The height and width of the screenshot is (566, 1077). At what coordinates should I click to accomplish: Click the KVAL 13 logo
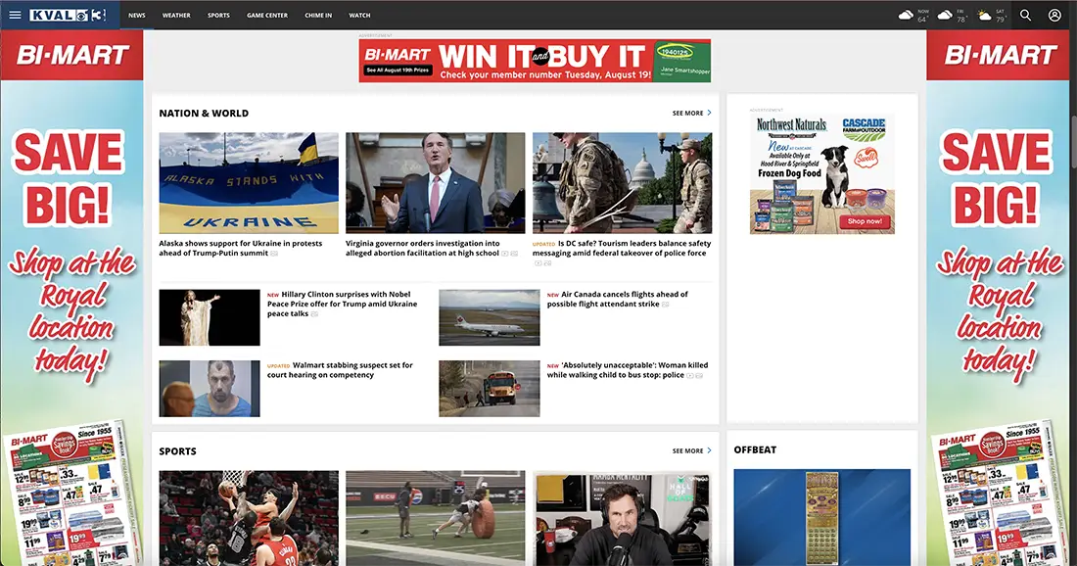[x=68, y=15]
